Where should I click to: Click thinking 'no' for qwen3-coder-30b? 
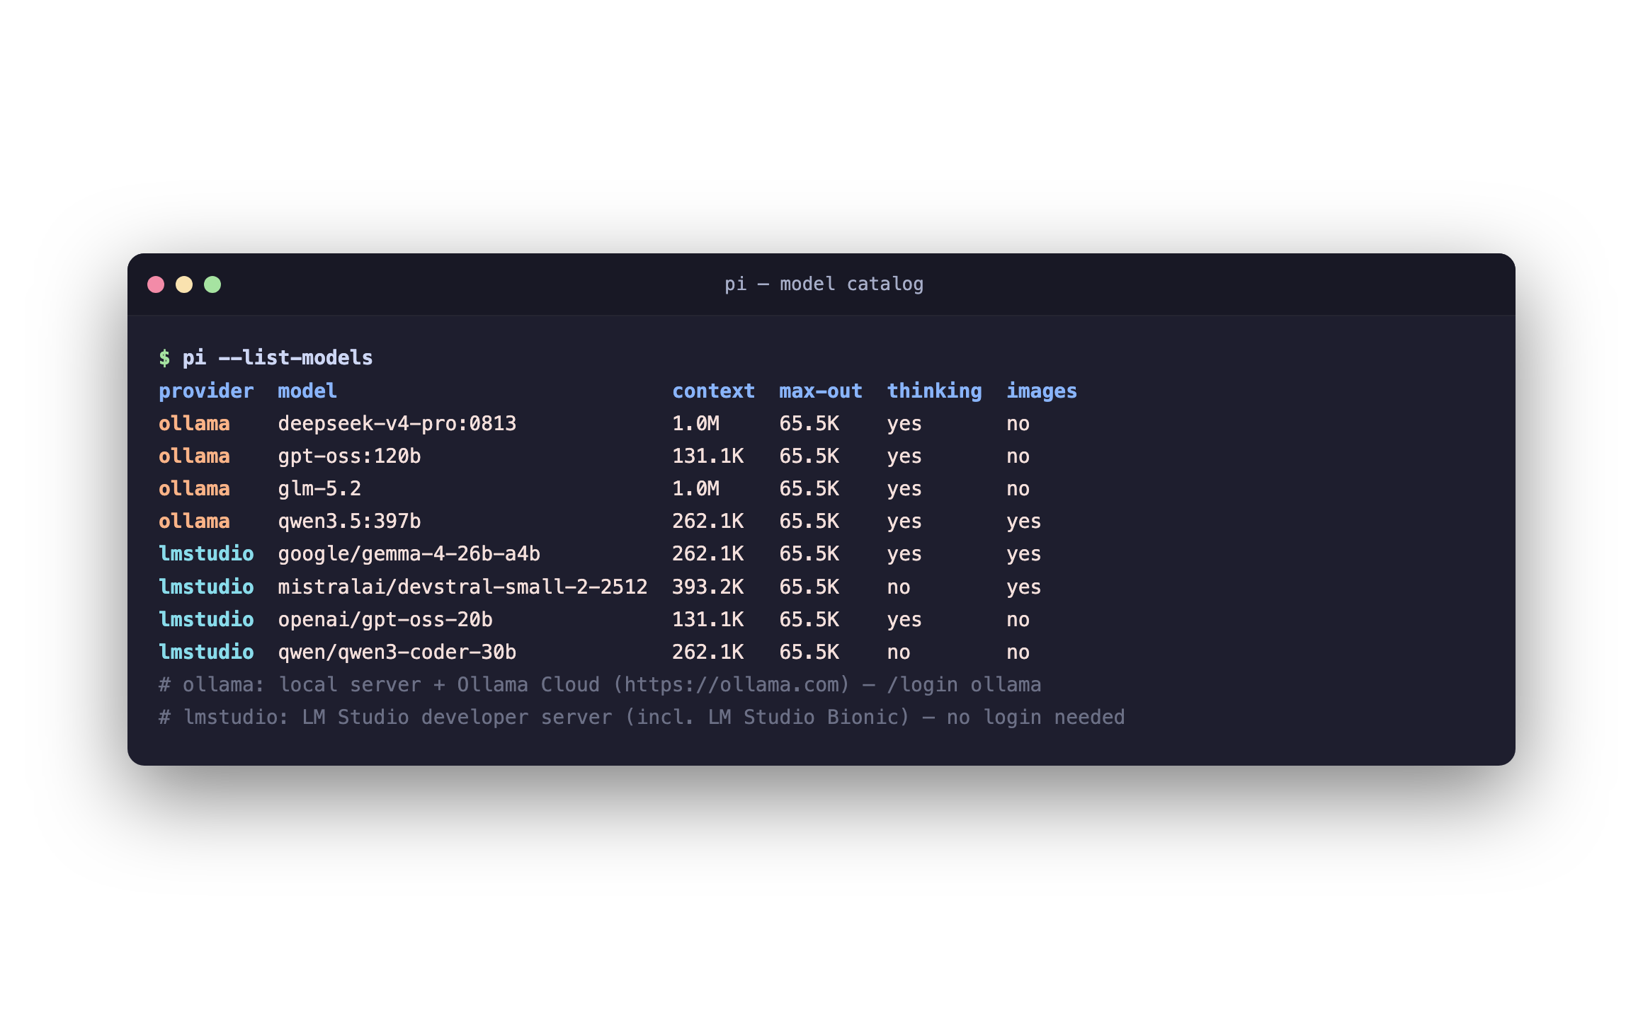pos(899,653)
